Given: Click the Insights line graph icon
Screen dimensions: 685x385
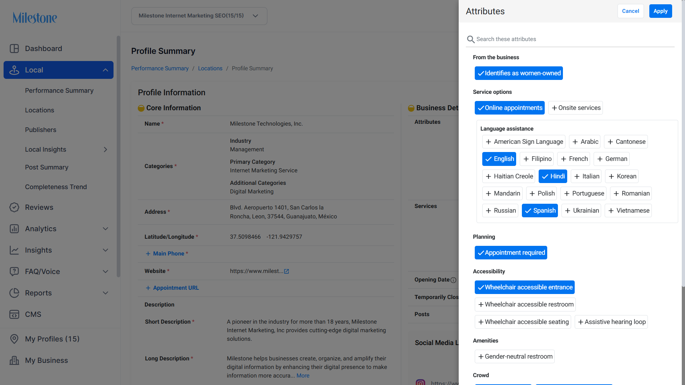Looking at the screenshot, I should 14,250.
